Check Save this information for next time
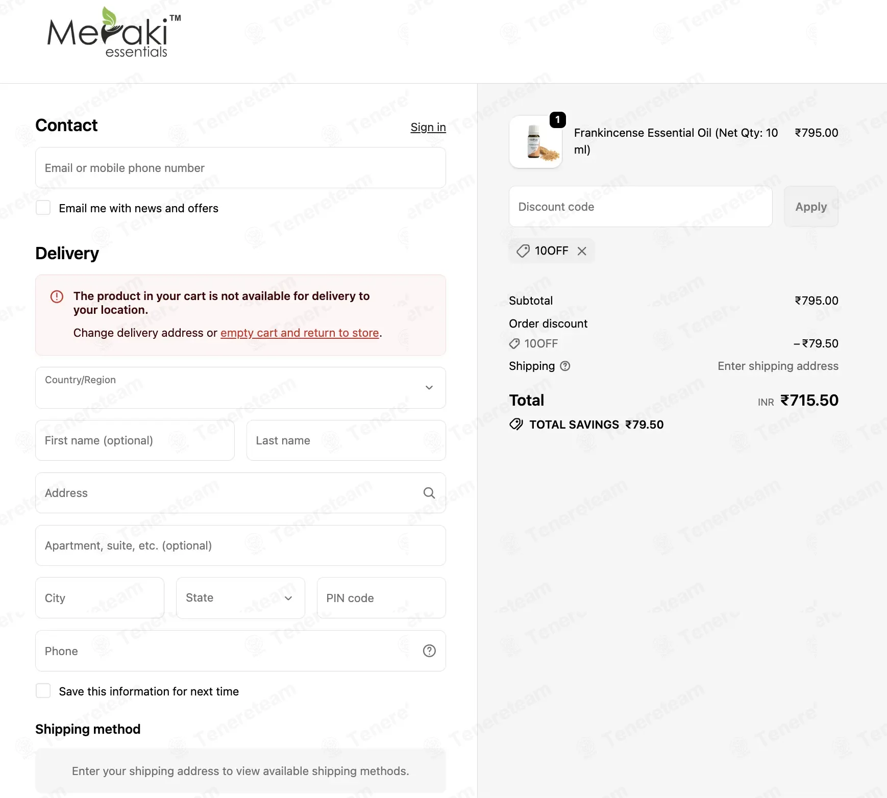887x798 pixels. pos(43,691)
